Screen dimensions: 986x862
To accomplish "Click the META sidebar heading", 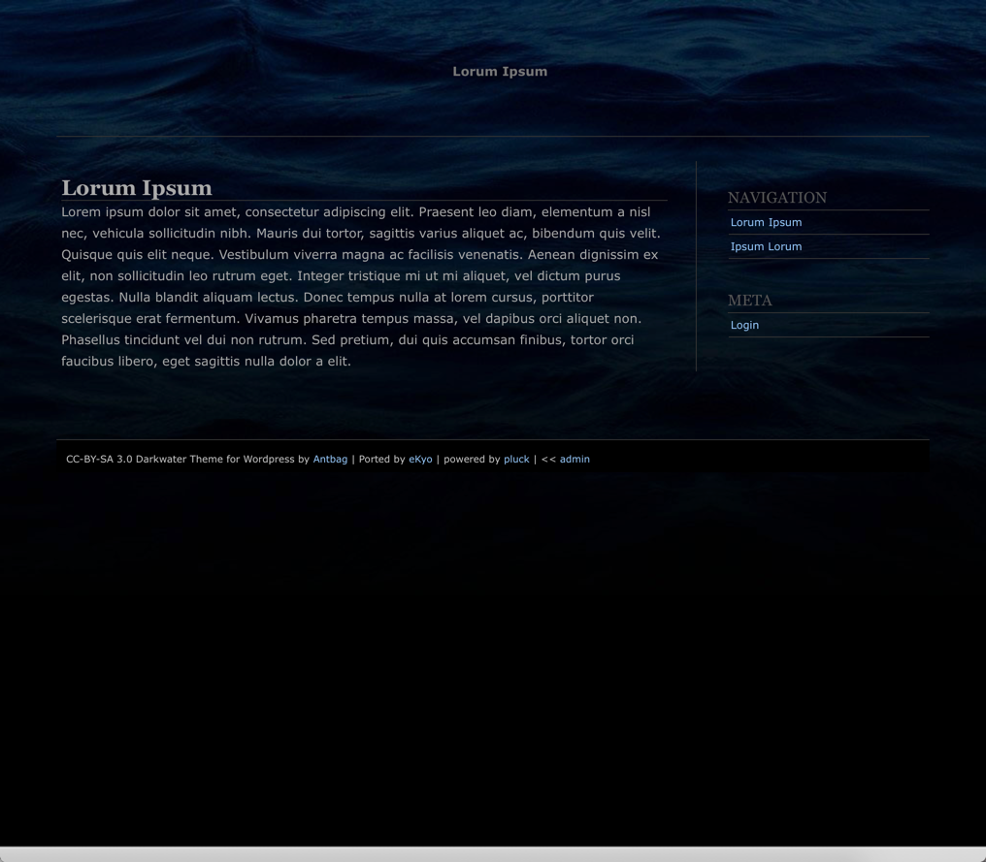I will tap(749, 301).
